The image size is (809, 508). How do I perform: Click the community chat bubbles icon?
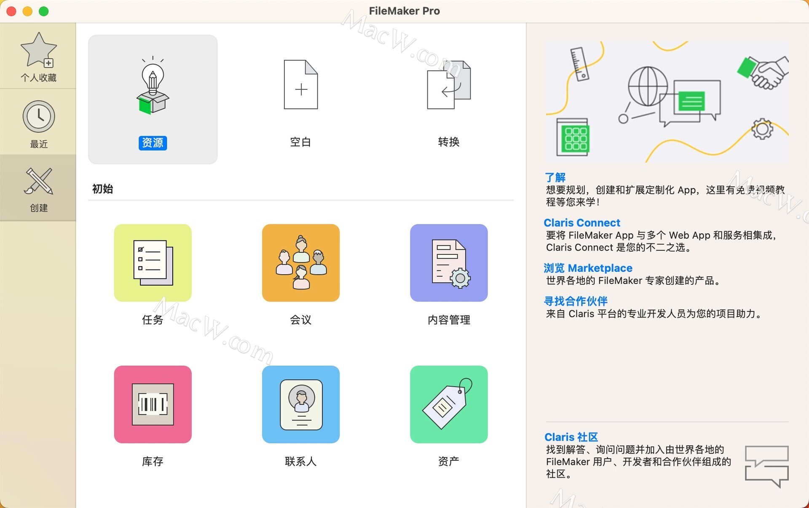pyautogui.click(x=766, y=466)
